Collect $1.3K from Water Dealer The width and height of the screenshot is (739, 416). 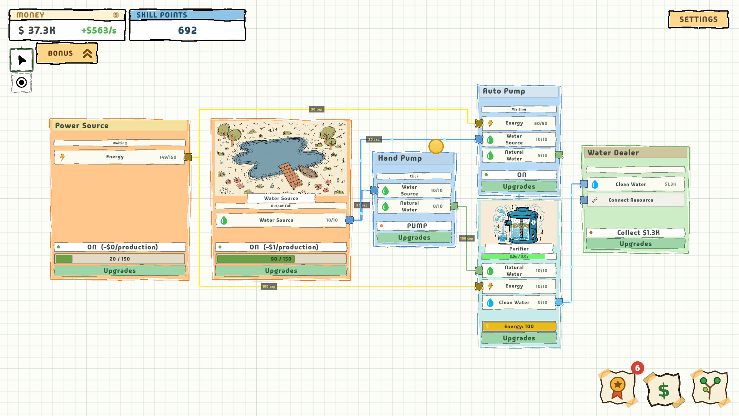[x=635, y=233]
